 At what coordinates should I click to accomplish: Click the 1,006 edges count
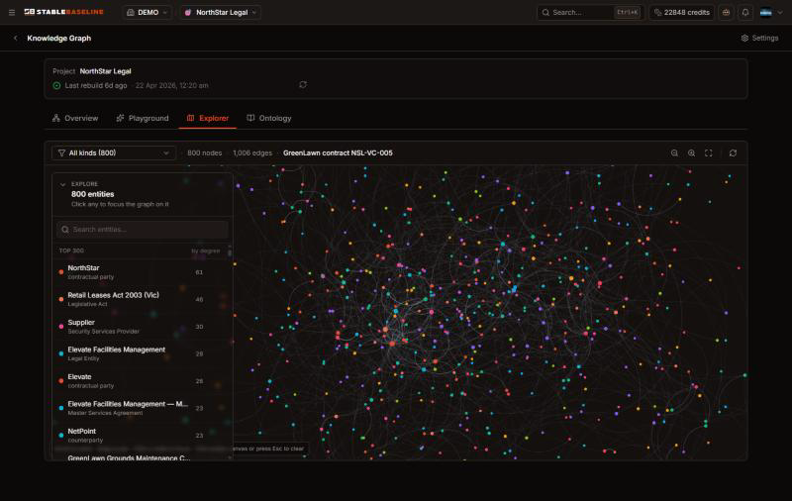coord(252,153)
